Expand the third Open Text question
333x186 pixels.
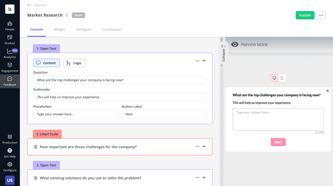tap(204, 178)
